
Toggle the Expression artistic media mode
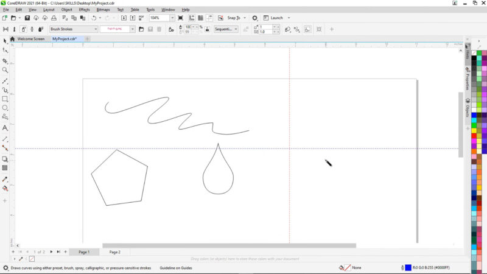41,29
